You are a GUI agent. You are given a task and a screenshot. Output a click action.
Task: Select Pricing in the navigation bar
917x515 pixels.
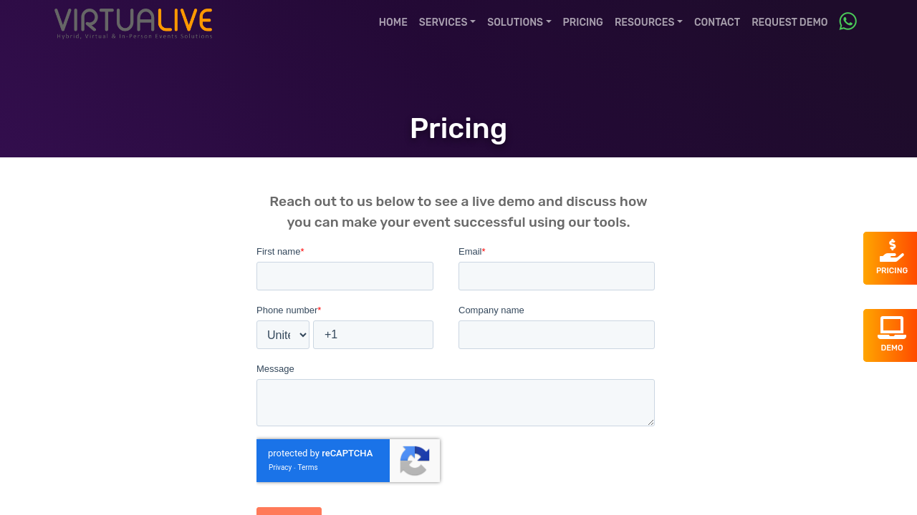[582, 22]
